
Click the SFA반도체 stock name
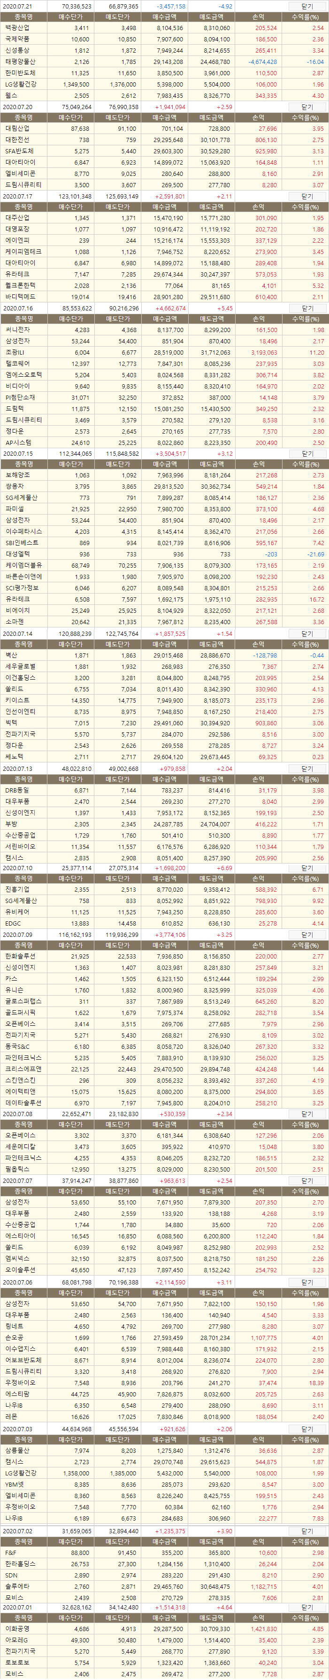(19, 151)
